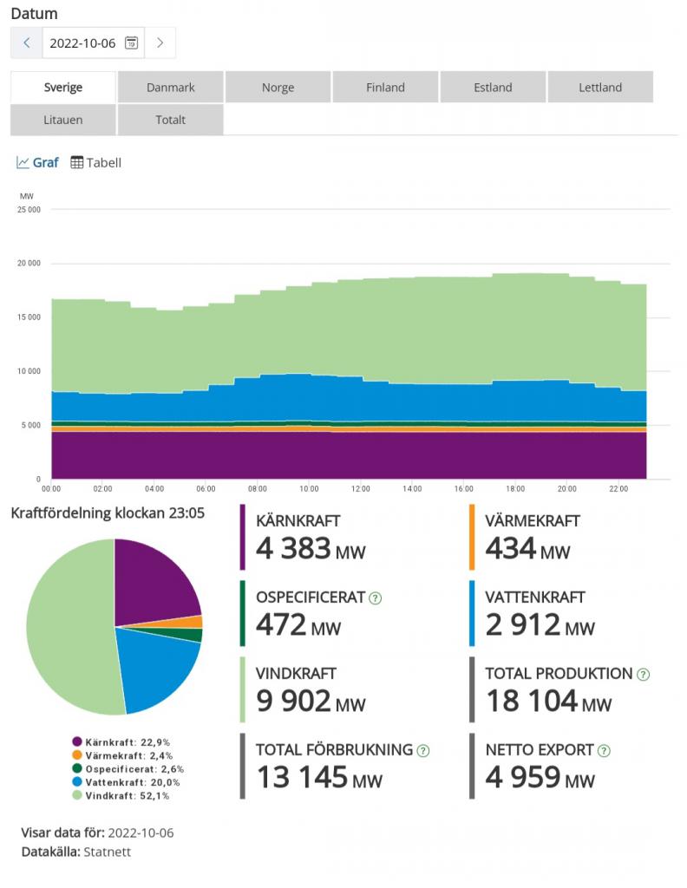687x888 pixels.
Task: Click the table grid icon beside Tabell
Action: (x=76, y=162)
